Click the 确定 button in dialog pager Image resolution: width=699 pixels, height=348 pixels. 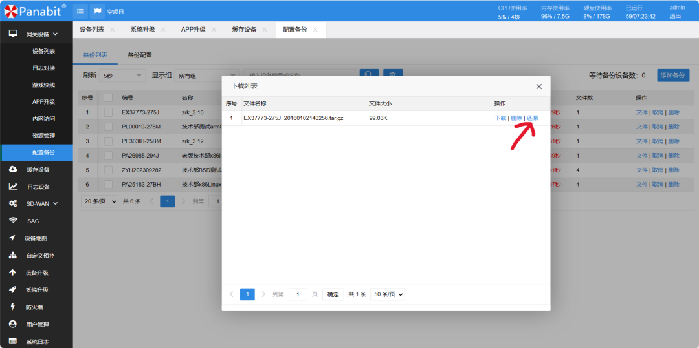click(333, 294)
